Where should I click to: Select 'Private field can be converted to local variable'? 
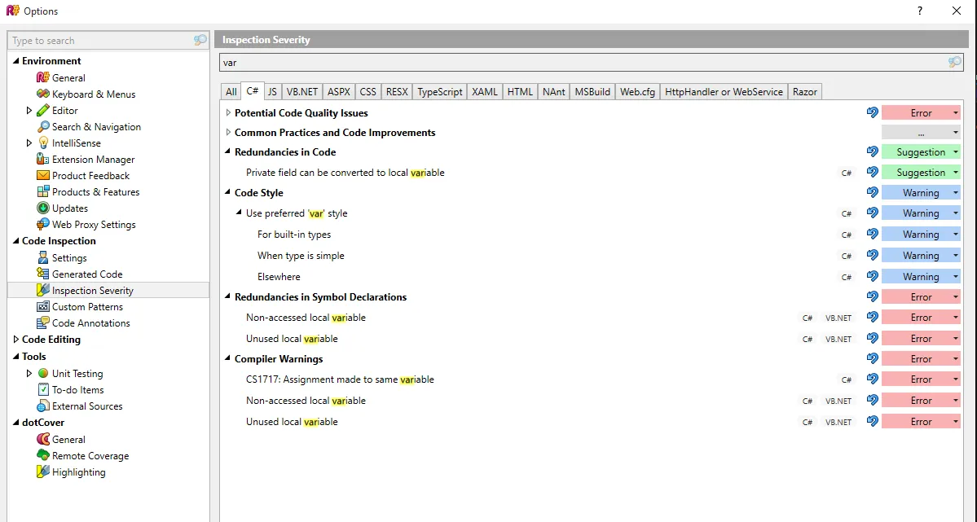tap(345, 173)
